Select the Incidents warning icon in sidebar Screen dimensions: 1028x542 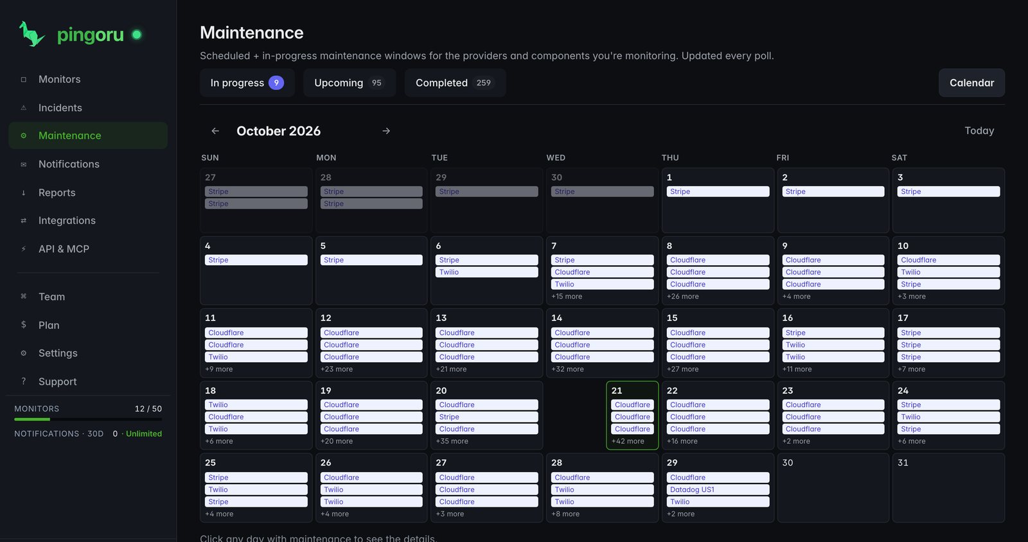tap(24, 108)
